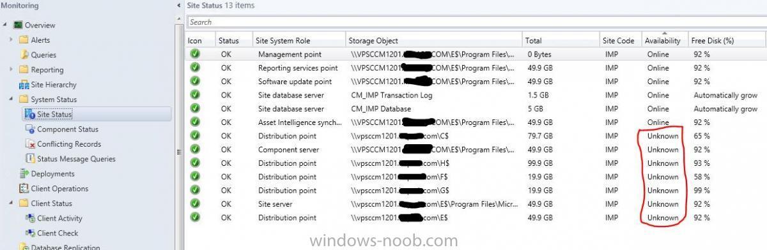The image size is (767, 250).
Task: Collapse the Client Status folder
Action: point(12,203)
